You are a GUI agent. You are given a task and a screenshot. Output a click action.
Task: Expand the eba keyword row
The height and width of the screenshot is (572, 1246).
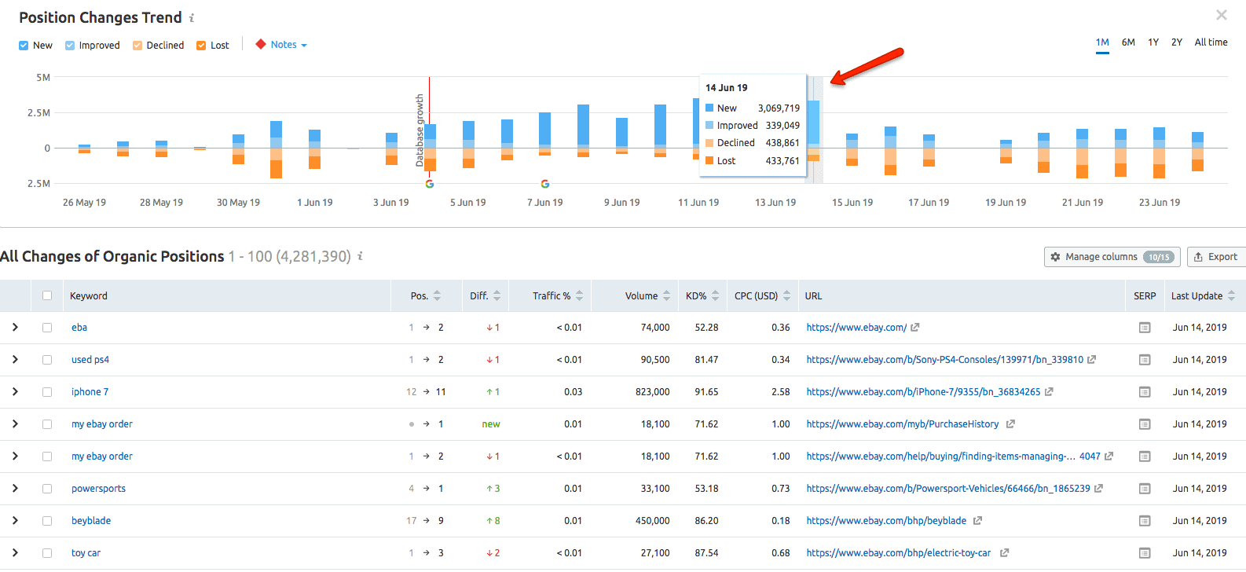coord(15,328)
